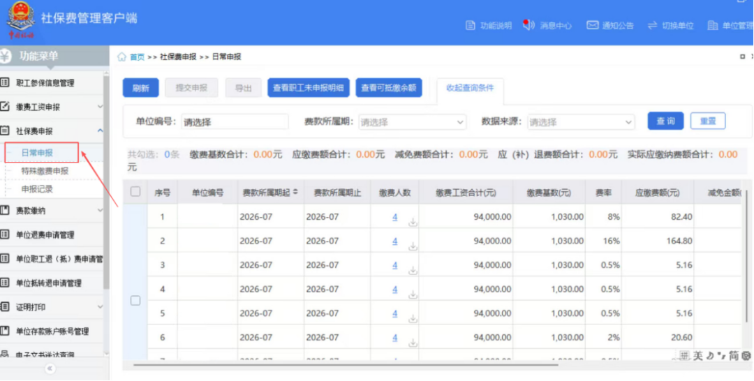The width and height of the screenshot is (754, 381).
Task: Download icon in row 3 缴费人数
Action: (x=413, y=270)
